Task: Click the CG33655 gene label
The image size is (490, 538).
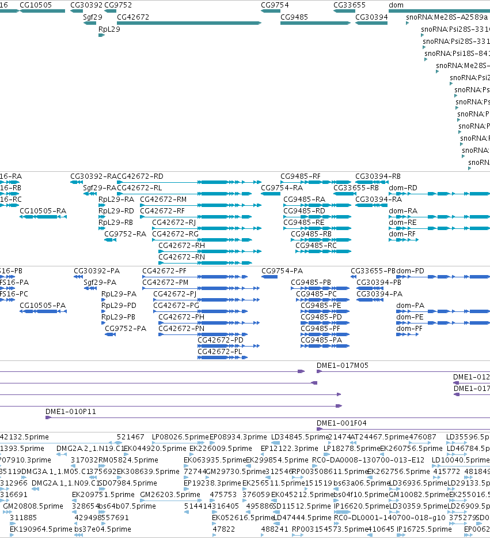Action: (x=350, y=5)
